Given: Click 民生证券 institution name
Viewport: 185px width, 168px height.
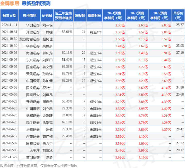Looking at the screenshot, I should coord(33,123).
